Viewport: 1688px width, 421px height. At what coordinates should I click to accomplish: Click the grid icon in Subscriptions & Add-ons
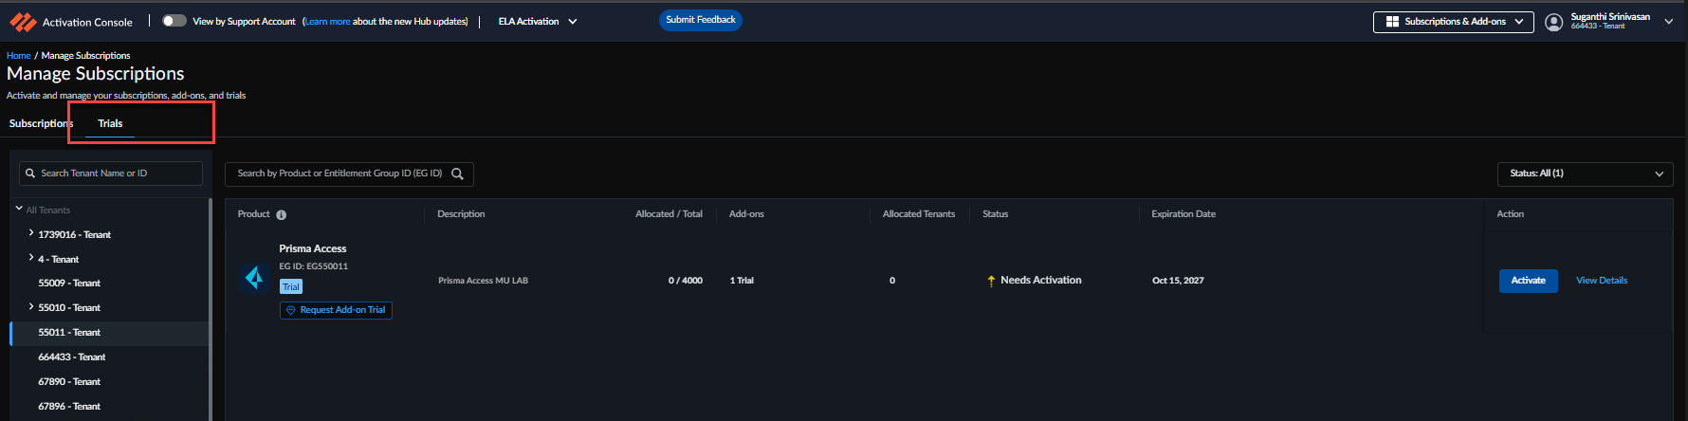1392,22
